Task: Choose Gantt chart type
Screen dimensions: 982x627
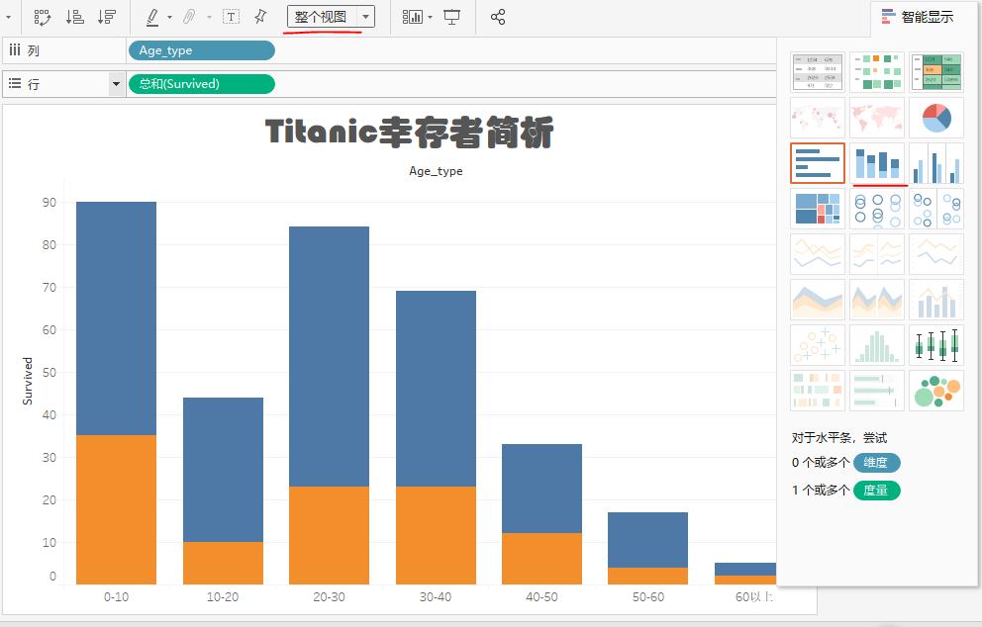Action: point(818,391)
